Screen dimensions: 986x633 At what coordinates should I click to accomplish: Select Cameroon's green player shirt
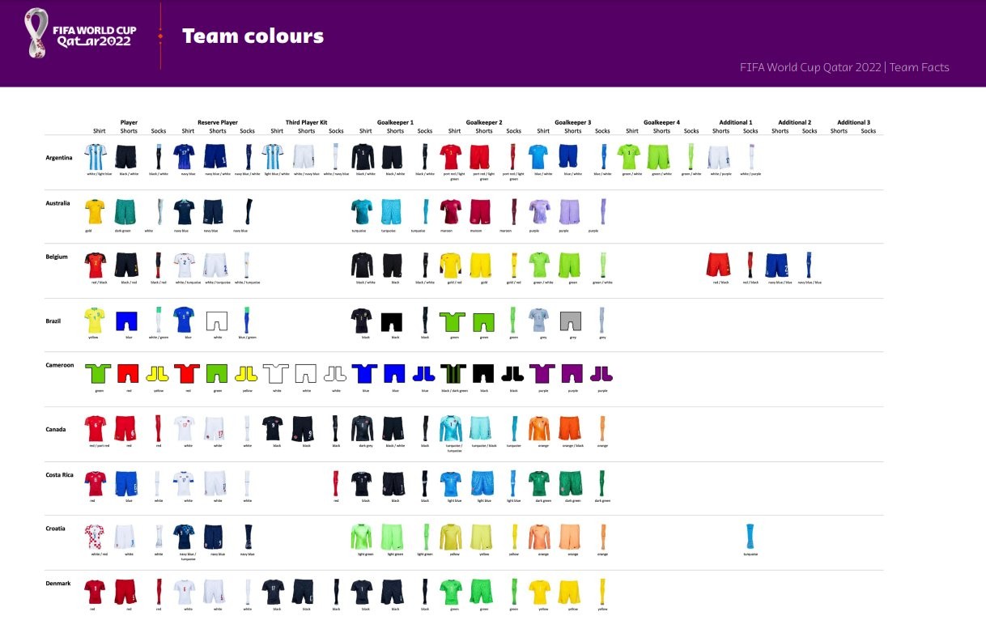(100, 373)
